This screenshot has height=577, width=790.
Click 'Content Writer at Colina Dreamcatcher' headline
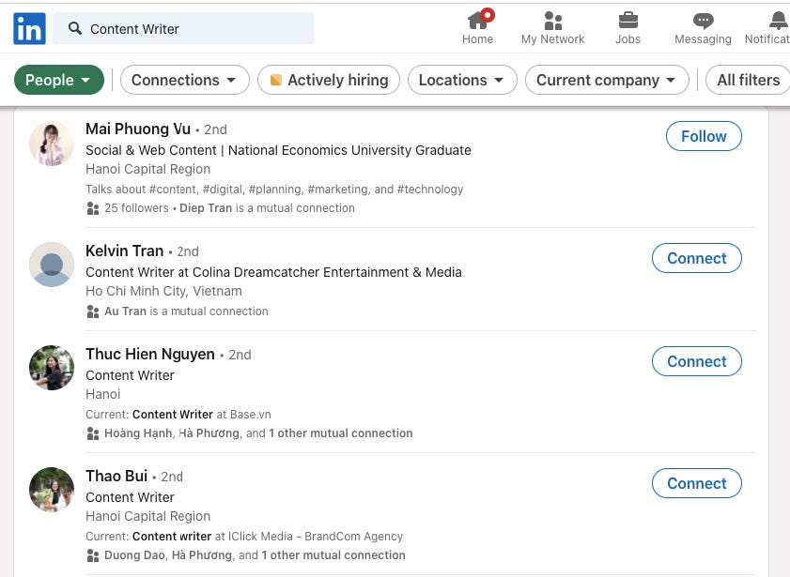pyautogui.click(x=273, y=272)
